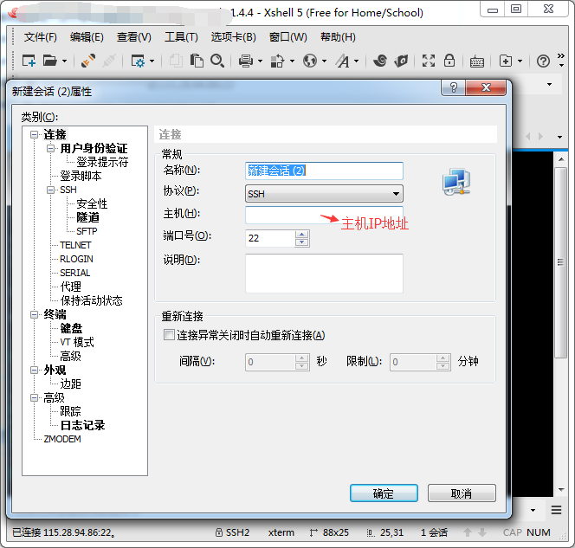This screenshot has width=575, height=548.
Task: Click the Font letter A icon
Action: click(342, 61)
